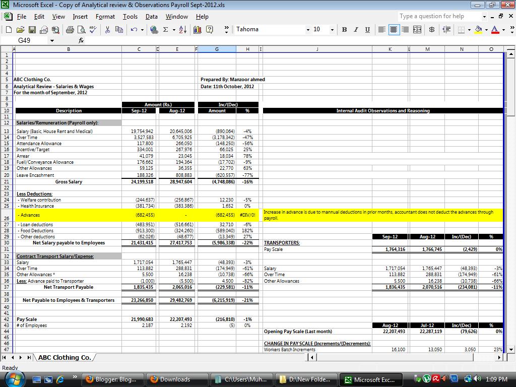Screen dimensions: 516x387
Task: Copy selection using toolbar icon
Action: point(119,30)
